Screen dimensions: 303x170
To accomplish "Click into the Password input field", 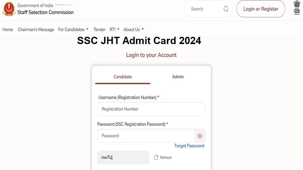I will 146,136.
